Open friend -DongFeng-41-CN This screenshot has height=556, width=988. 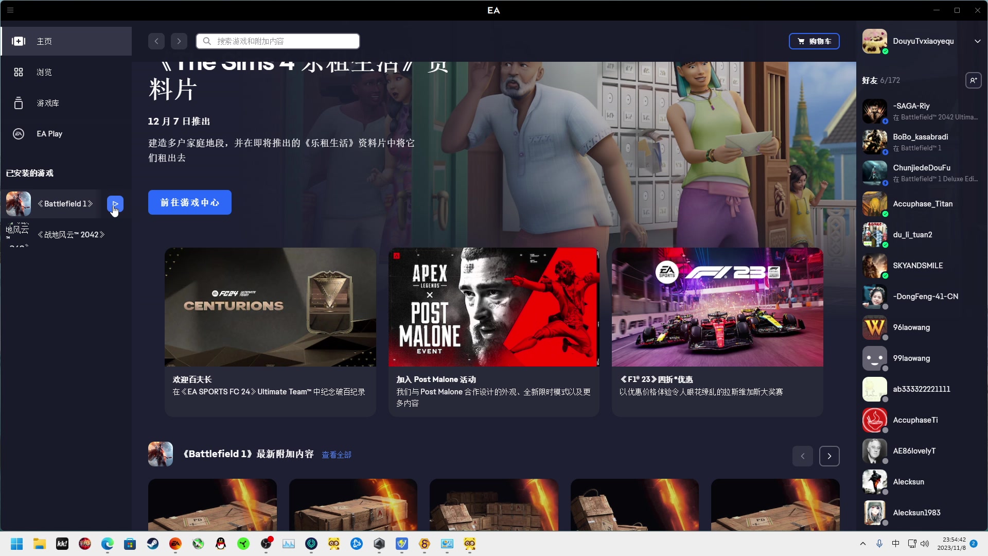tap(922, 297)
